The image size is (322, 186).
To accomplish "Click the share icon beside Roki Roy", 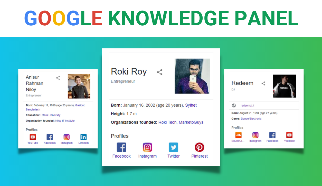I will coord(159,72).
